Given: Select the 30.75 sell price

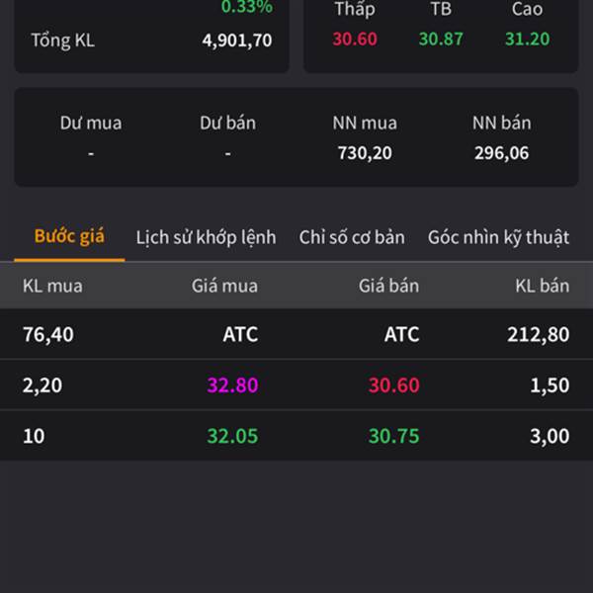Looking at the screenshot, I should 394,436.
